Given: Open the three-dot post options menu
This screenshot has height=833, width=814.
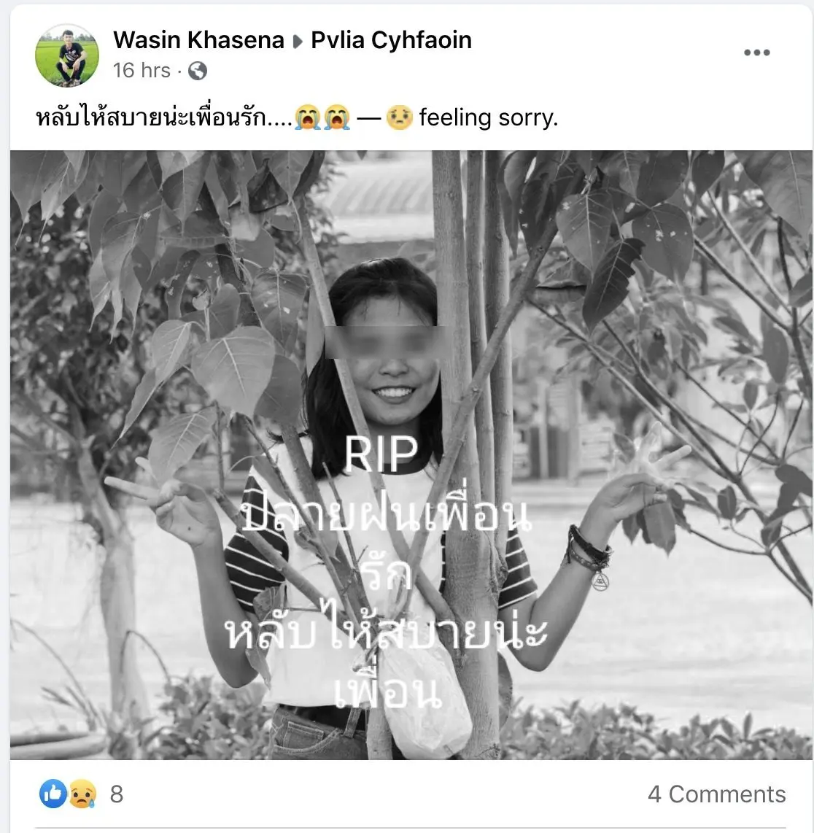Looking at the screenshot, I should point(756,52).
